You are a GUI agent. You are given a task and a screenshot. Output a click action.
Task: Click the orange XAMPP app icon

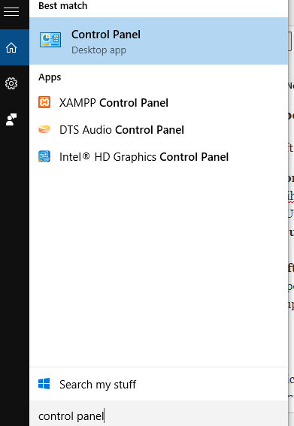tap(44, 102)
